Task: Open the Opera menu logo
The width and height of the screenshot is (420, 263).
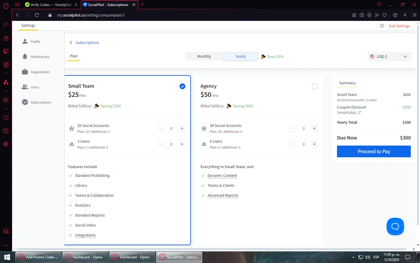Action: 6,6
